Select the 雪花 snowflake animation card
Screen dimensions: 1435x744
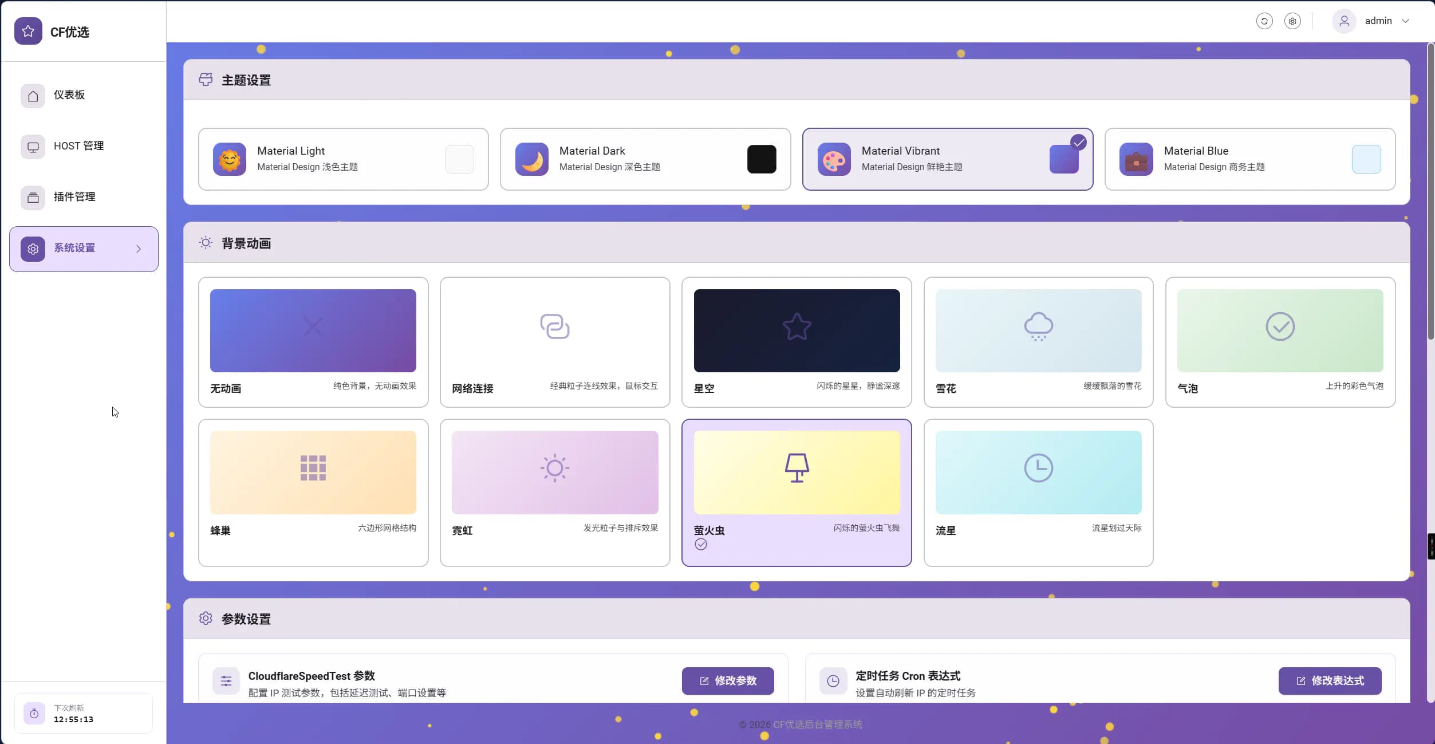pos(1038,342)
